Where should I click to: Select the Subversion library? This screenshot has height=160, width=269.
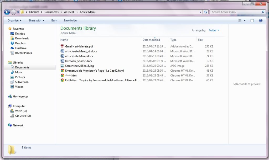[x=22, y=82]
